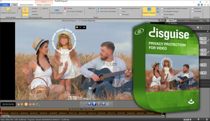Click the Löschen delete icon

point(65,8)
